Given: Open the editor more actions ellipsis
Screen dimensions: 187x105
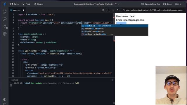Looking at the screenshot, I should tap(112, 10).
